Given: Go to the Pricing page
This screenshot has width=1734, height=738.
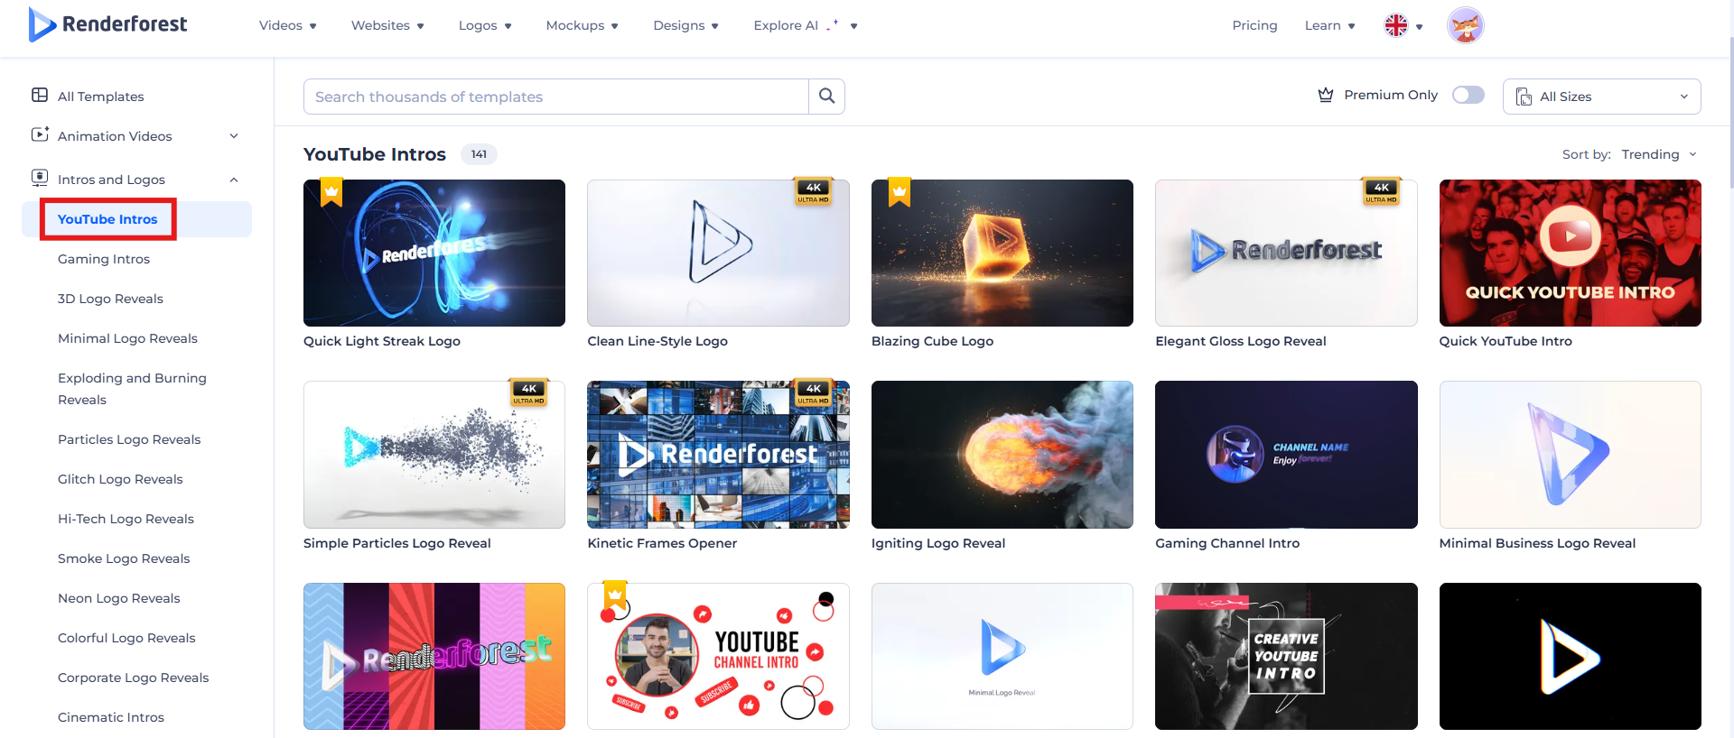Looking at the screenshot, I should pyautogui.click(x=1254, y=25).
